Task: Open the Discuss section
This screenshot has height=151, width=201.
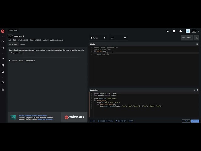Action: (121, 121)
